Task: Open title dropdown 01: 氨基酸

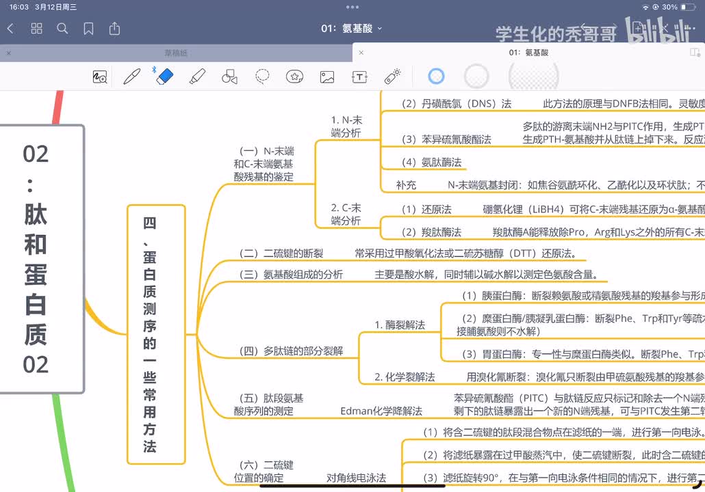Action: click(x=352, y=28)
